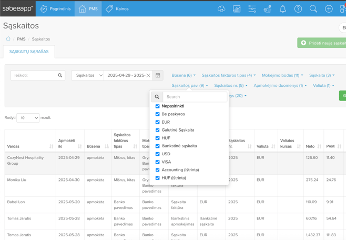
Task: Toggle Accounting (ištrinta) checkbox
Action: (x=158, y=170)
